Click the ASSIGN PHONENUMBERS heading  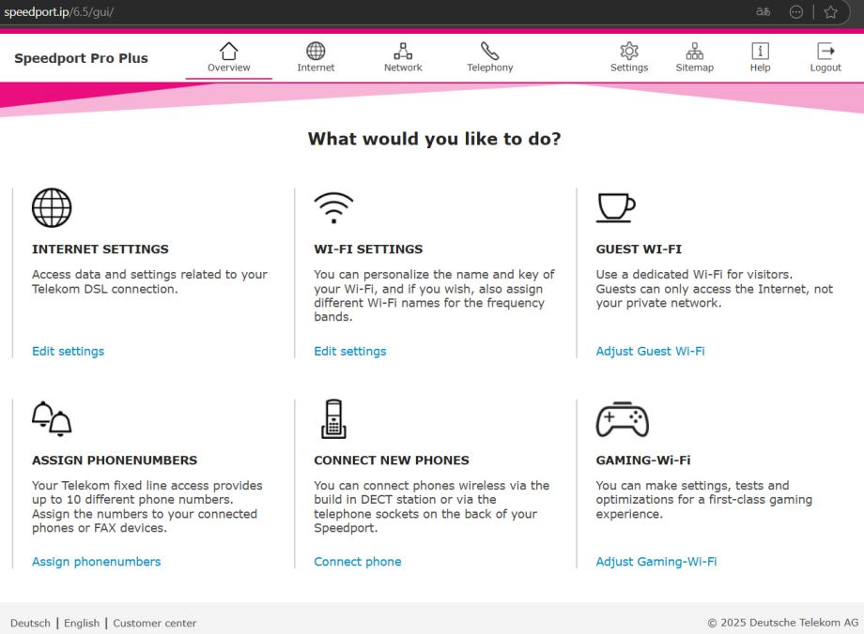[x=115, y=460]
